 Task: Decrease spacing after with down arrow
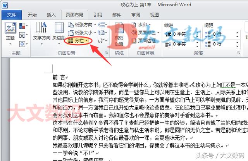click(237, 46)
